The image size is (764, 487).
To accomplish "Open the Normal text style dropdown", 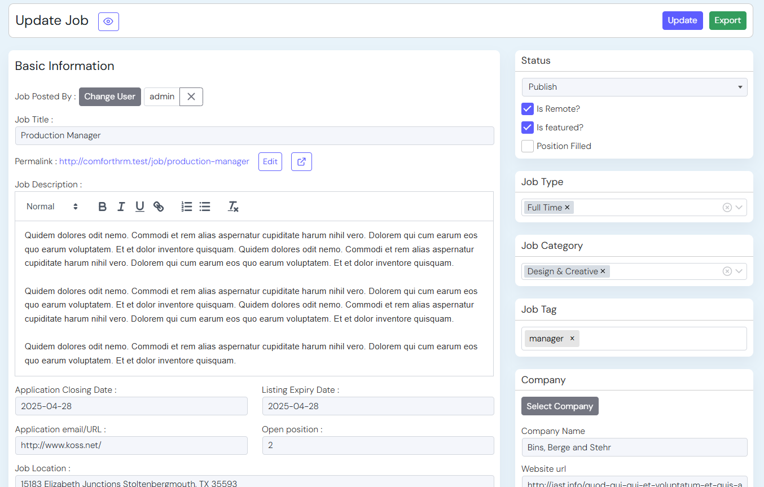I will (52, 207).
